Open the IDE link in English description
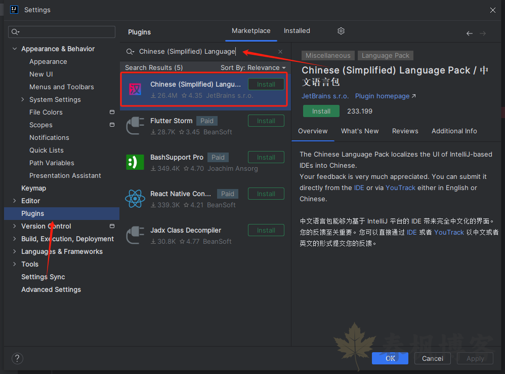This screenshot has height=374, width=505. (359, 188)
